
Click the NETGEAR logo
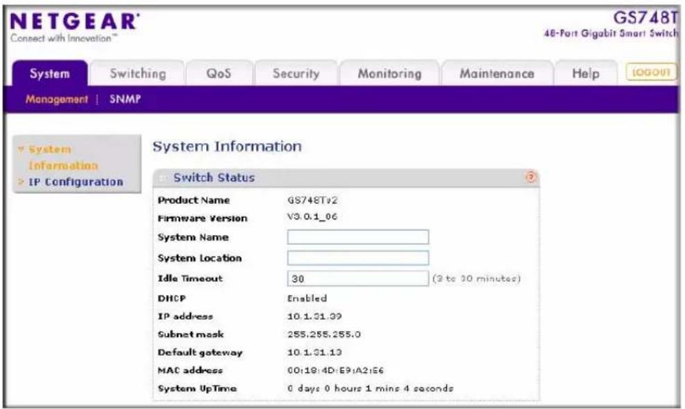point(75,21)
